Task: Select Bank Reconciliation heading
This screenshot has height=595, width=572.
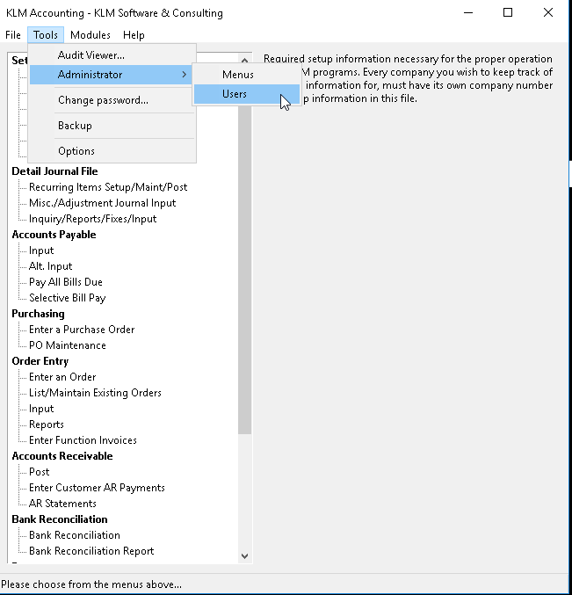Action: tap(60, 519)
